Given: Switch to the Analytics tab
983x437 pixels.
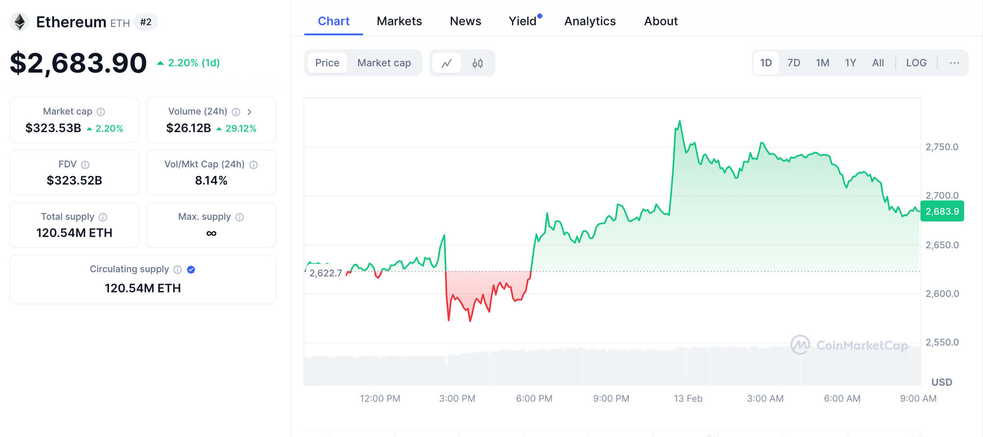Looking at the screenshot, I should coord(590,21).
